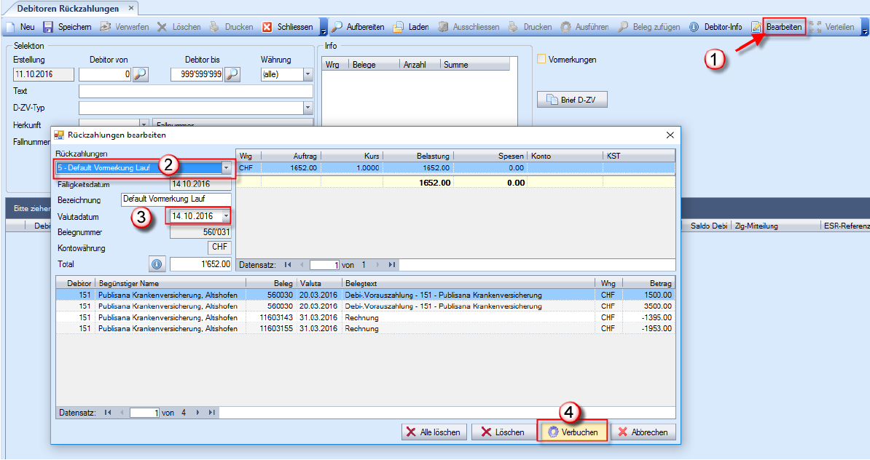Click Ausschliessen in the toolbar
Image resolution: width=870 pixels, height=460 pixels.
469,27
